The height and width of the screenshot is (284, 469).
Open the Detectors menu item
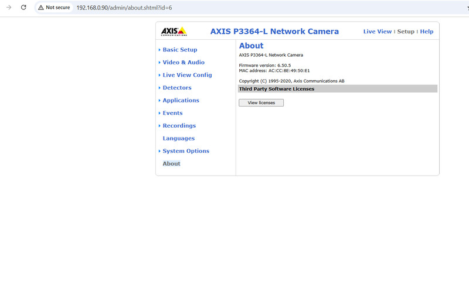[177, 87]
